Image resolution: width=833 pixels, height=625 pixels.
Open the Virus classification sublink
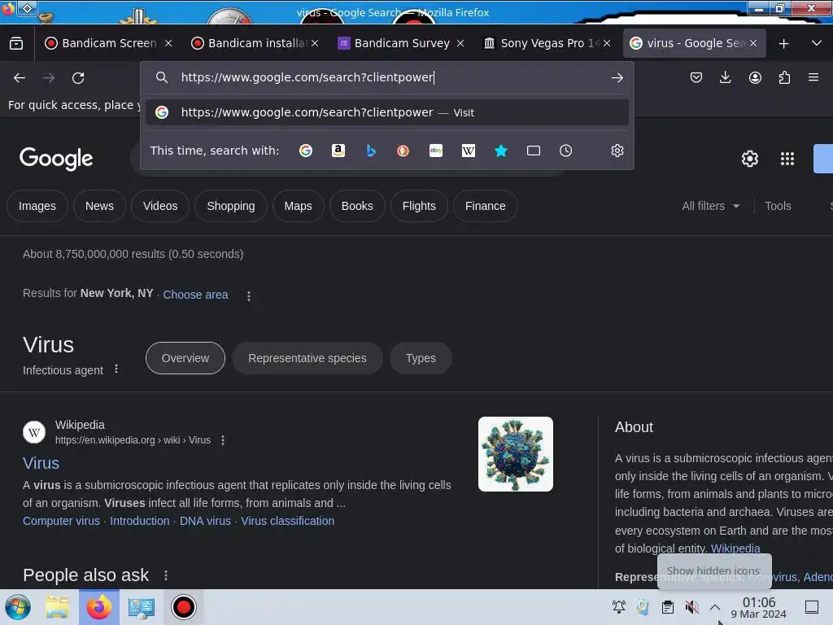(287, 522)
